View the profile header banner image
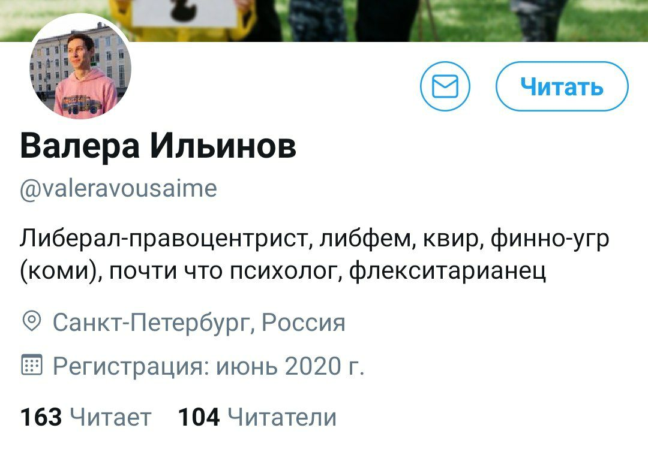Image resolution: width=648 pixels, height=455 pixels. coord(324,20)
